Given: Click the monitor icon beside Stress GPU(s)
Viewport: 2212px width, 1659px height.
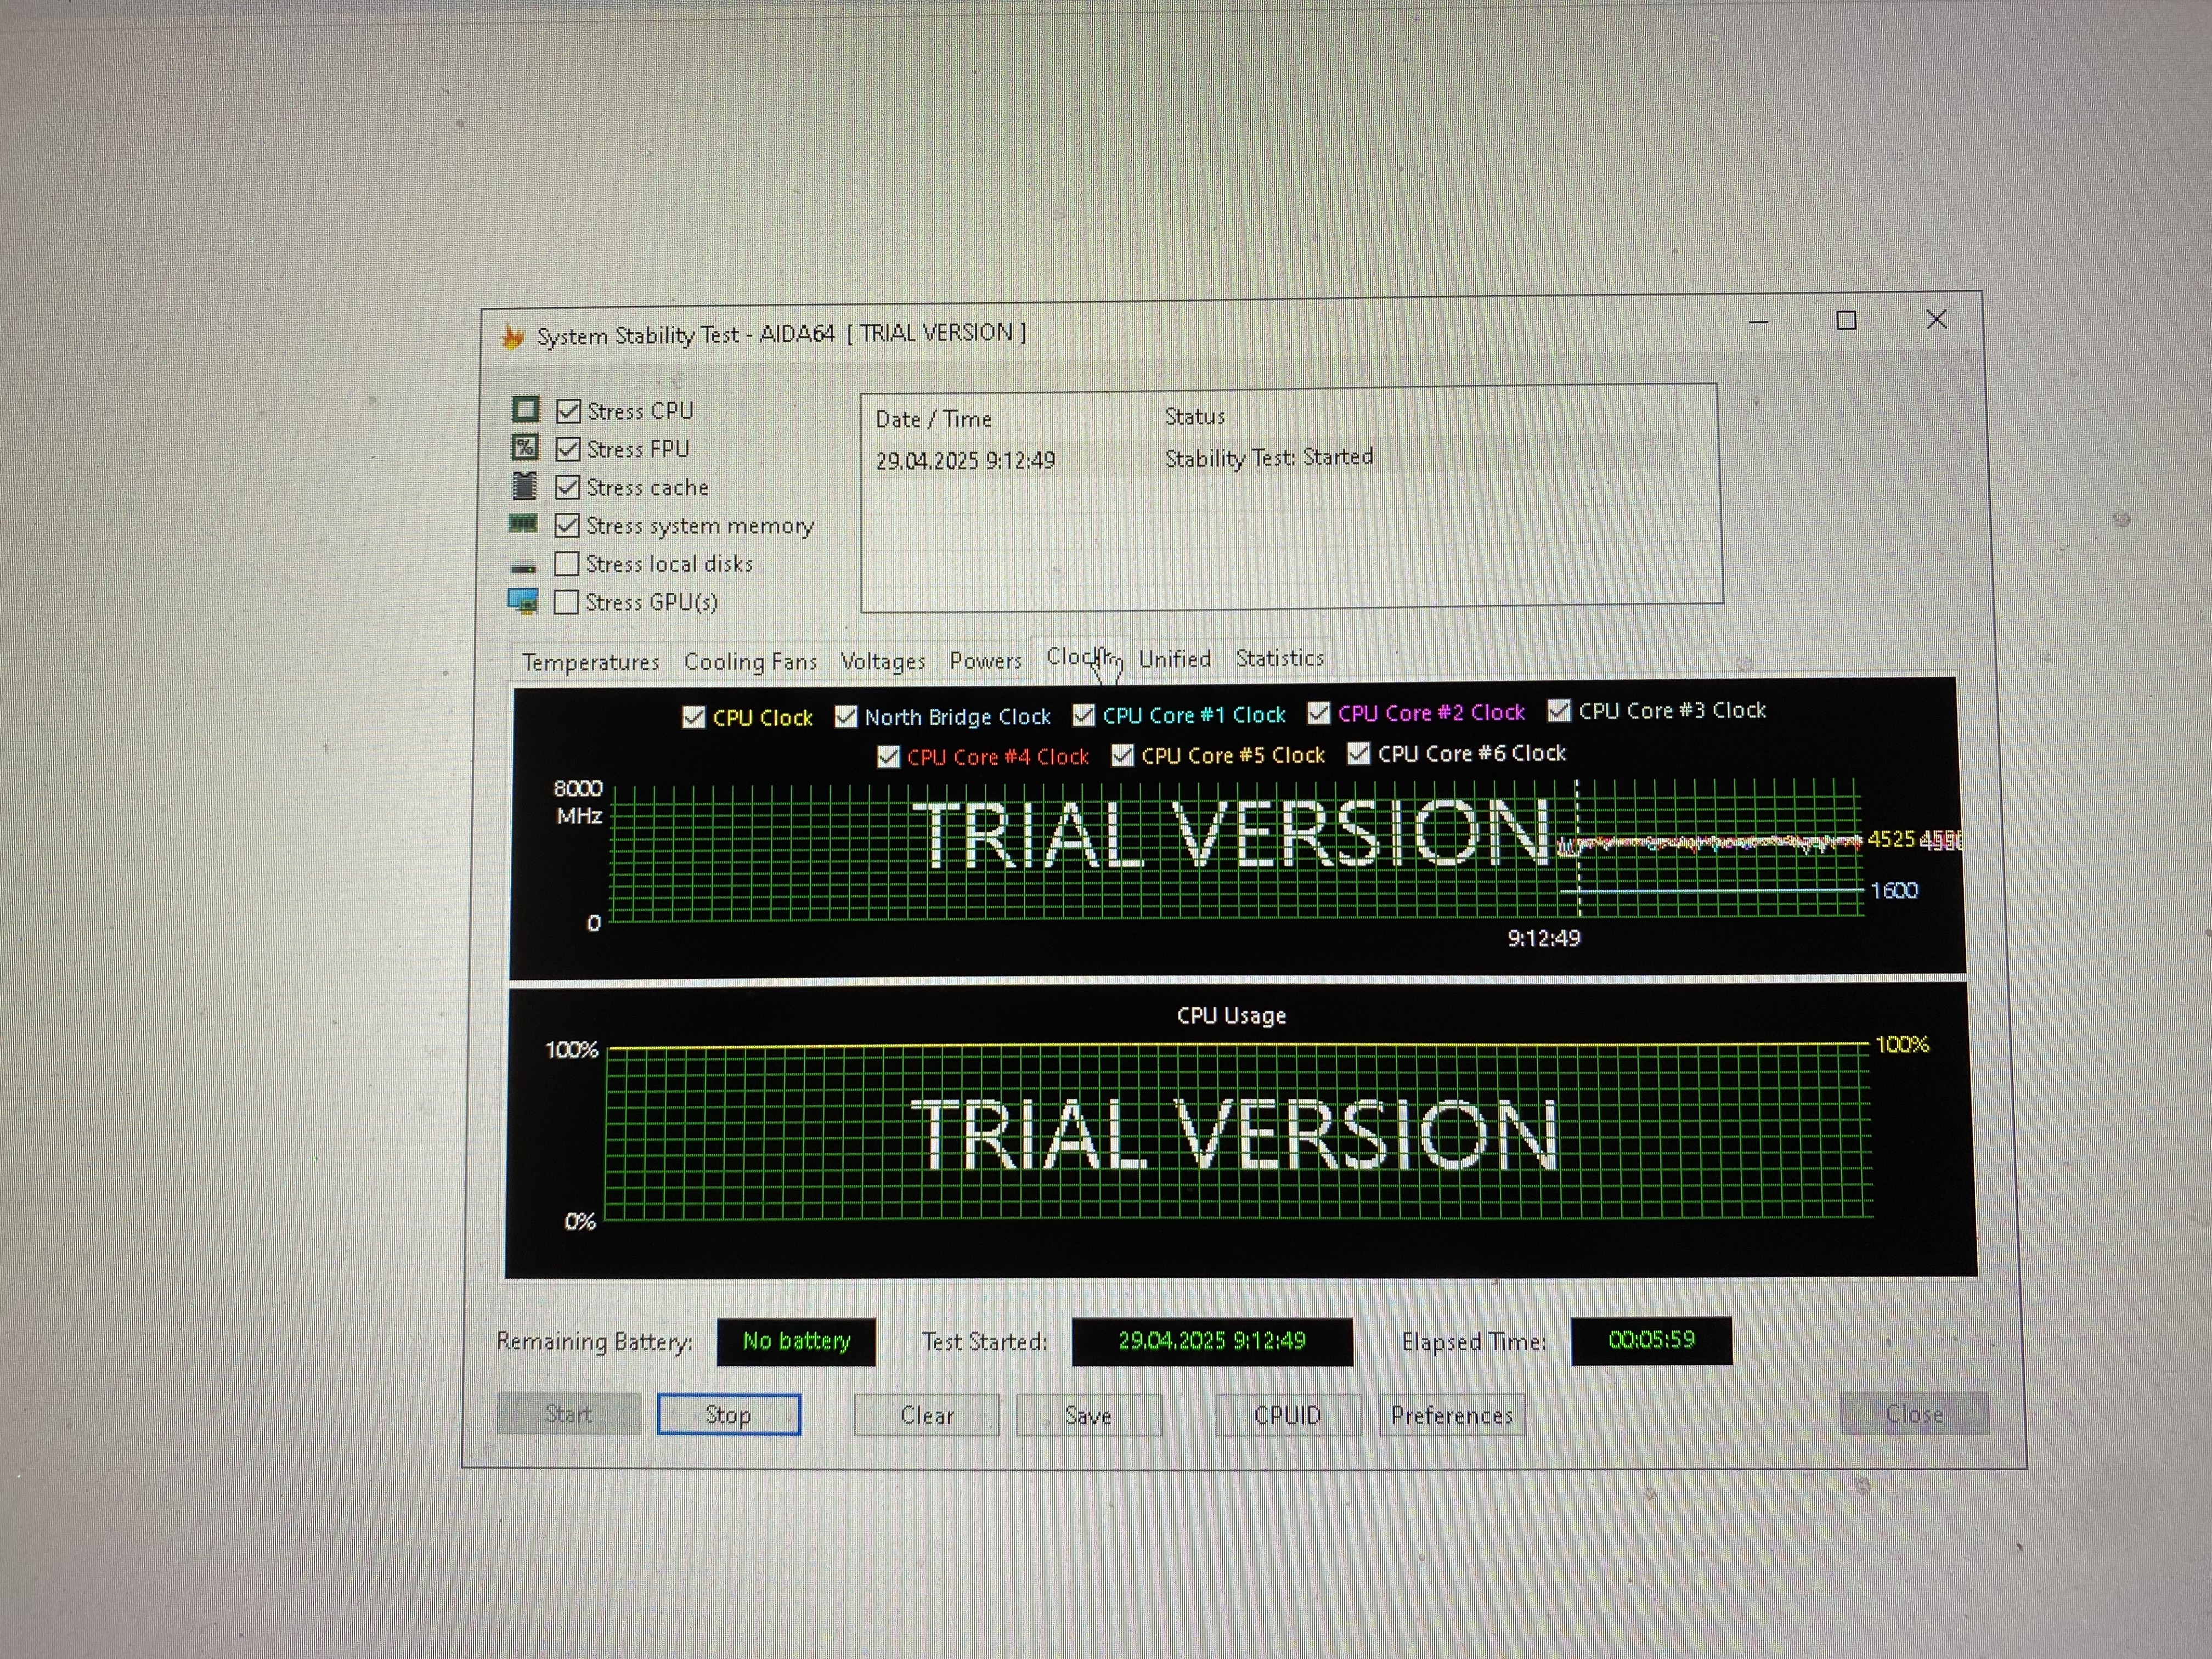Looking at the screenshot, I should point(523,601).
